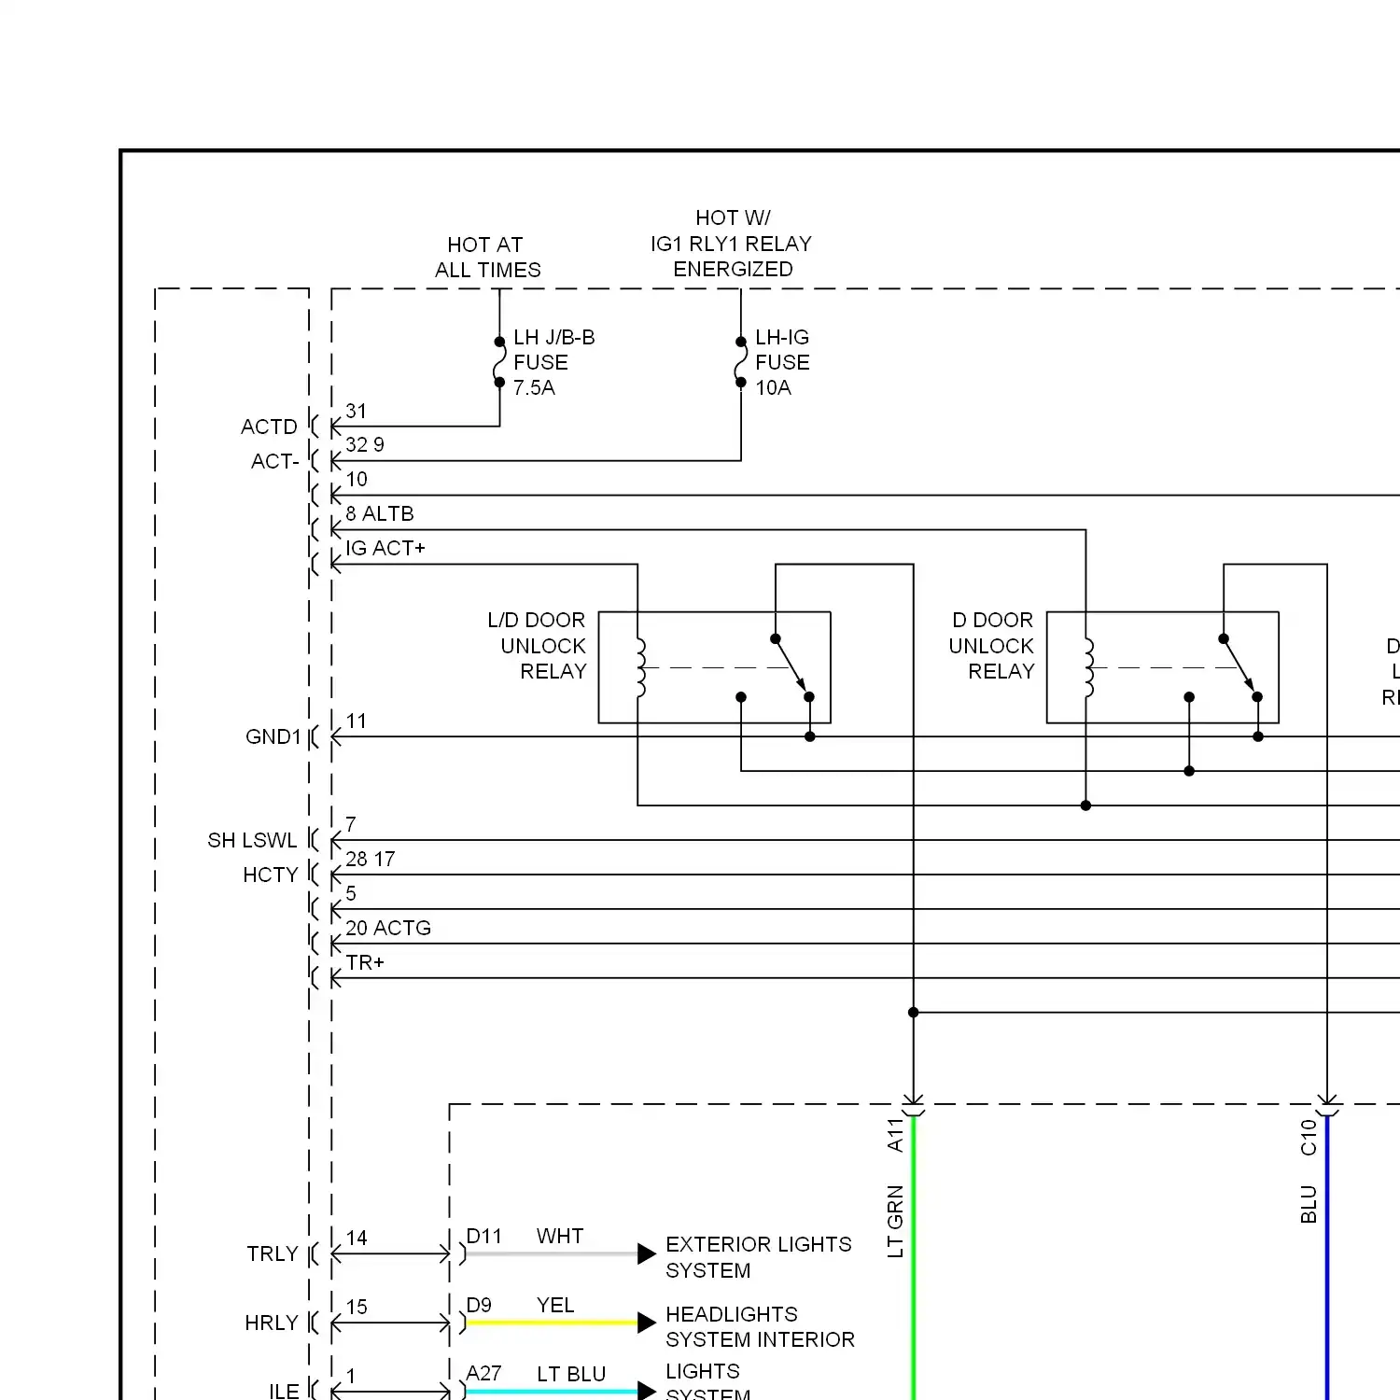Image resolution: width=1400 pixels, height=1400 pixels.
Task: Click the ACTD terminal label
Action: point(269,427)
